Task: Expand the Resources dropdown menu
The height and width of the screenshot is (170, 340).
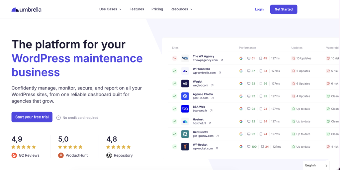Action: pos(182,9)
